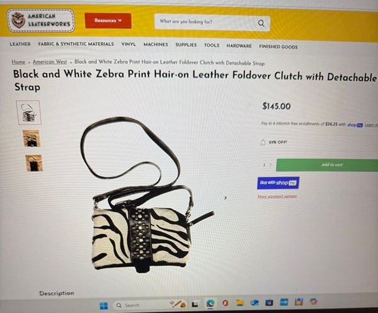Open the More payment options link

[x=277, y=196]
